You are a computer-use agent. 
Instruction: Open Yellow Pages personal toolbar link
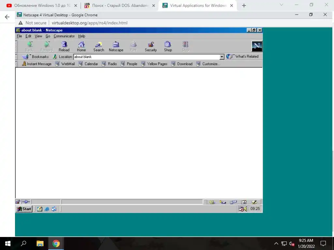[x=154, y=64]
